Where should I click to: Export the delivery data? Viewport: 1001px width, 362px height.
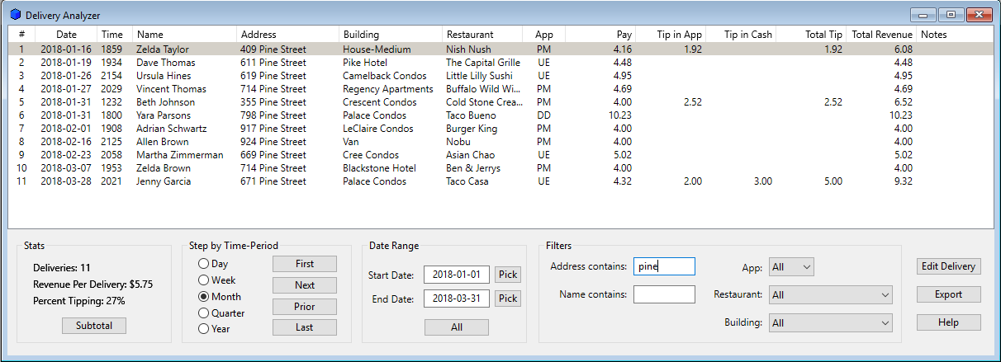click(x=949, y=294)
